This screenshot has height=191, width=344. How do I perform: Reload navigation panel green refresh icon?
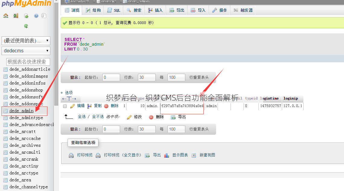pos(26,26)
